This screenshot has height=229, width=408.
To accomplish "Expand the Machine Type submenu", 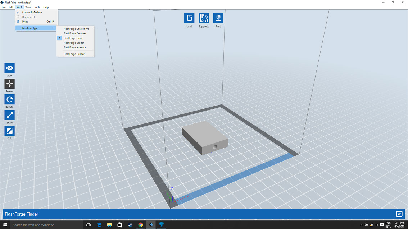I will (x=36, y=28).
